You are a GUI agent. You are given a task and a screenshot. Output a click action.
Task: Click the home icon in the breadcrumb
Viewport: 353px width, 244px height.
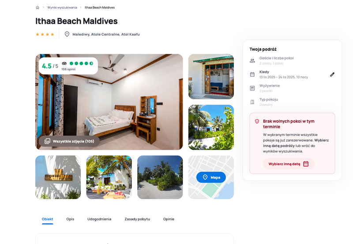38,8
